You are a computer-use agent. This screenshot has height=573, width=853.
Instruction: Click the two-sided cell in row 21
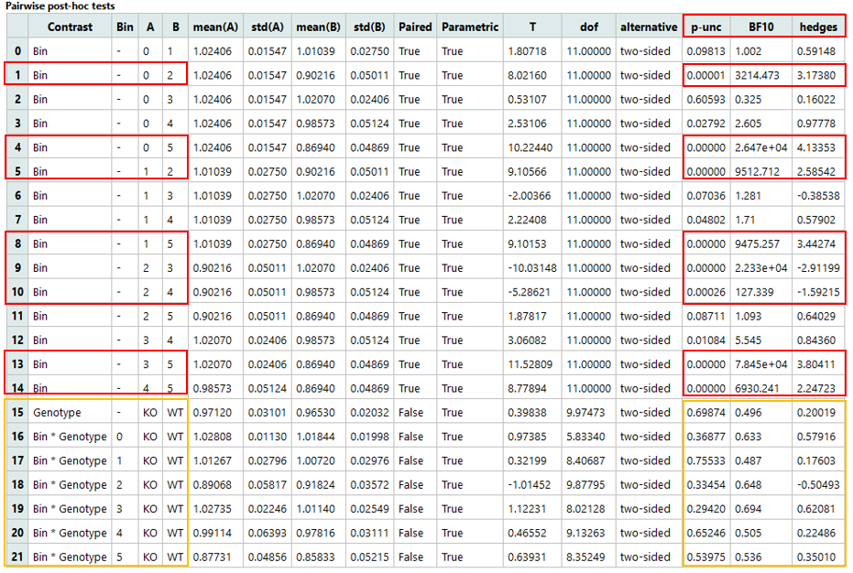tap(649, 557)
